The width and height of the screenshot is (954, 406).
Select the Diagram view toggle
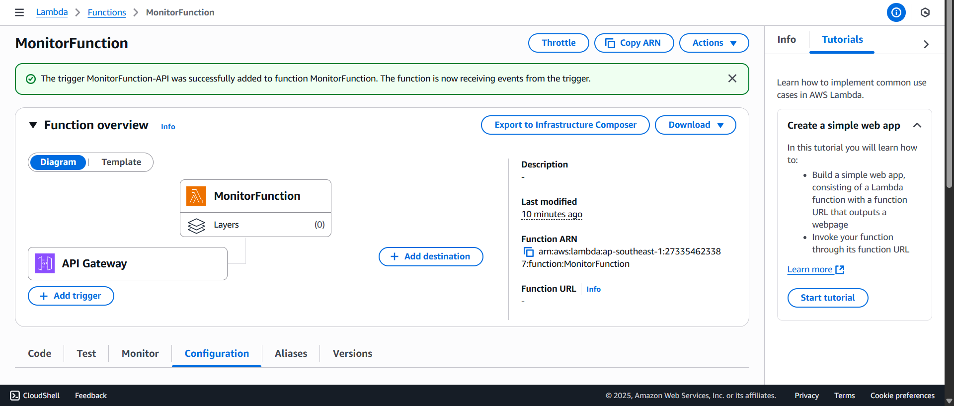(x=58, y=162)
